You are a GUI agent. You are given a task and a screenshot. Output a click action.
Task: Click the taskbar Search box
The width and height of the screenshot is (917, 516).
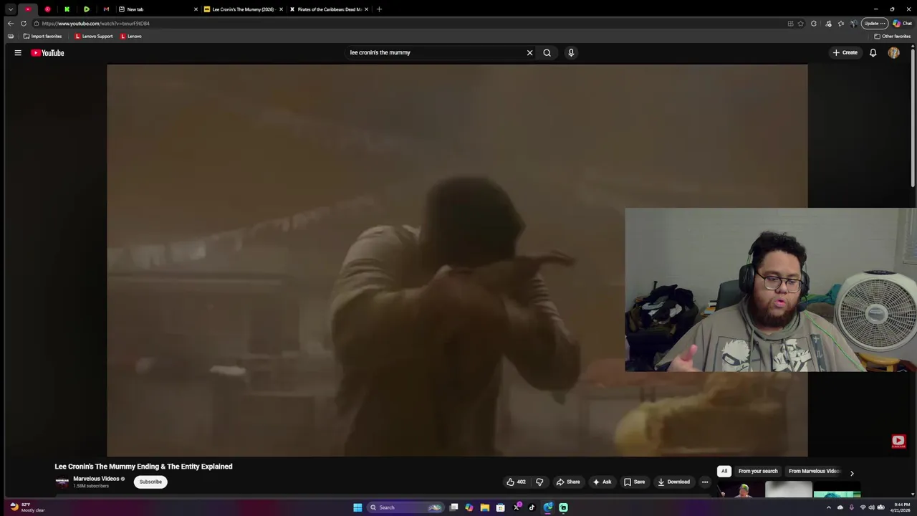pyautogui.click(x=405, y=507)
